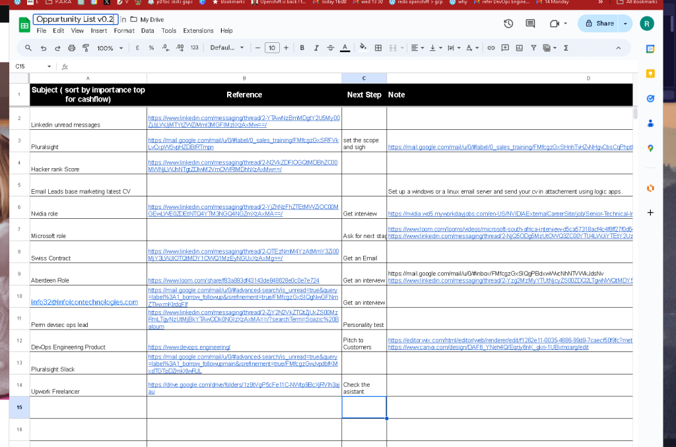The width and height of the screenshot is (676, 447).
Task: Open text wrapping dropdown
Action: click(x=454, y=48)
